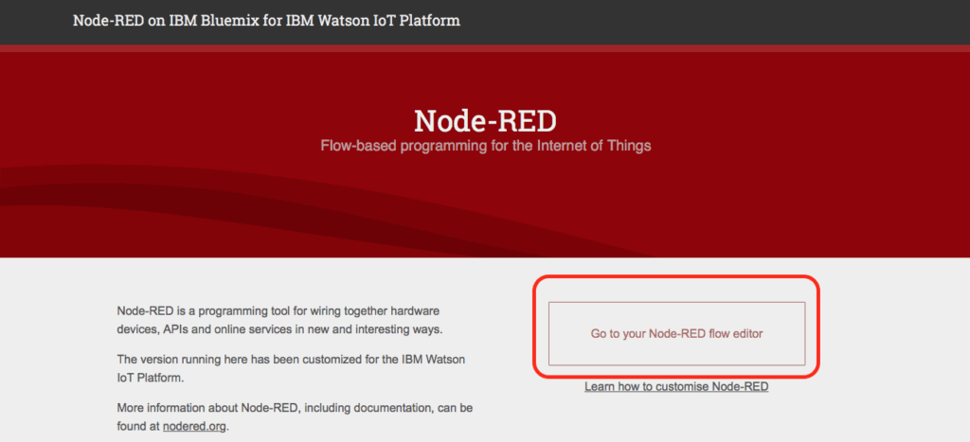Viewport: 970px width, 442px height.
Task: Click paragraph starting 'Node-RED is a programming tool'
Action: 280,320
